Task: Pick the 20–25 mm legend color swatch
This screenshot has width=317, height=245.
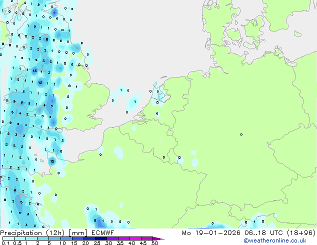Action: 89,238
